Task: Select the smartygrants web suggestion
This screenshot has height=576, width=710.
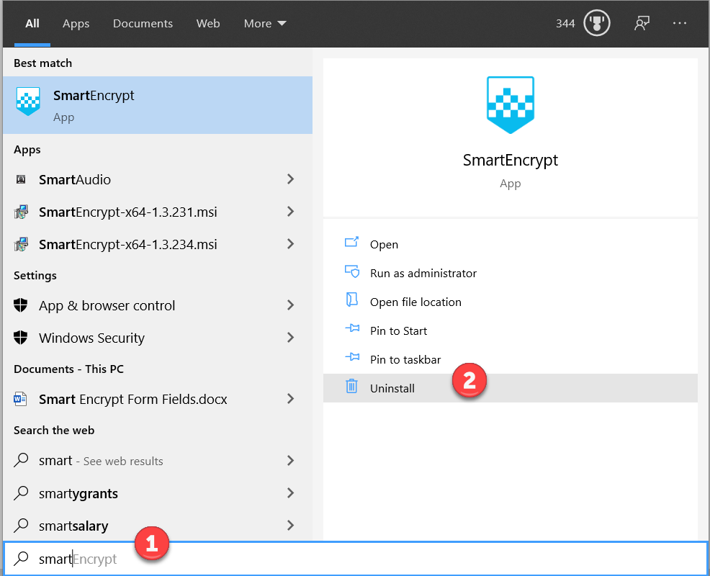Action: tap(158, 494)
